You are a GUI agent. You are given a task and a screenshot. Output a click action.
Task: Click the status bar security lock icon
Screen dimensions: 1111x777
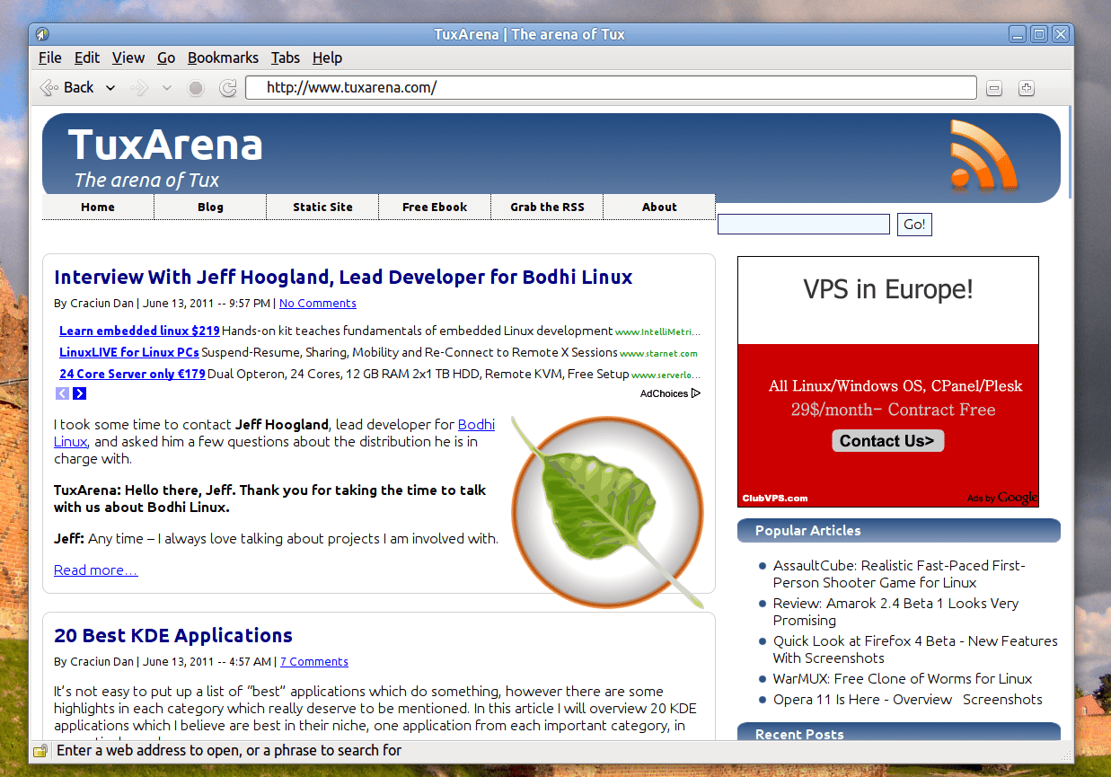pyautogui.click(x=40, y=751)
